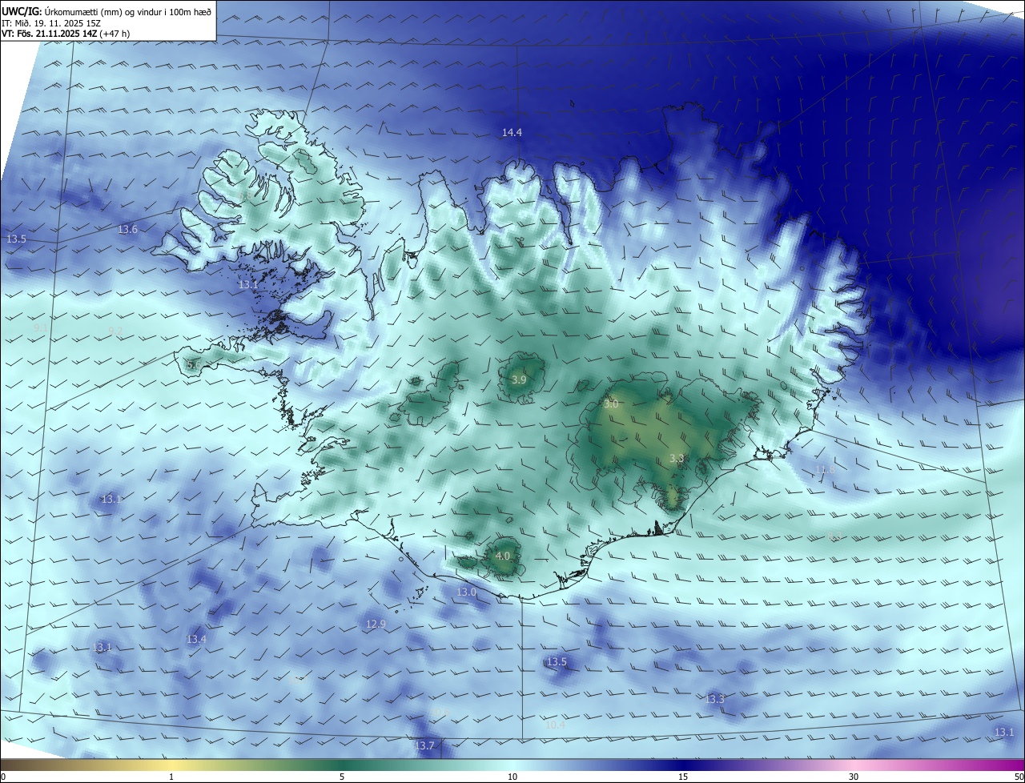This screenshot has height=783, width=1025.
Task: Click the 13.0 value off the south coast
Action: click(466, 592)
